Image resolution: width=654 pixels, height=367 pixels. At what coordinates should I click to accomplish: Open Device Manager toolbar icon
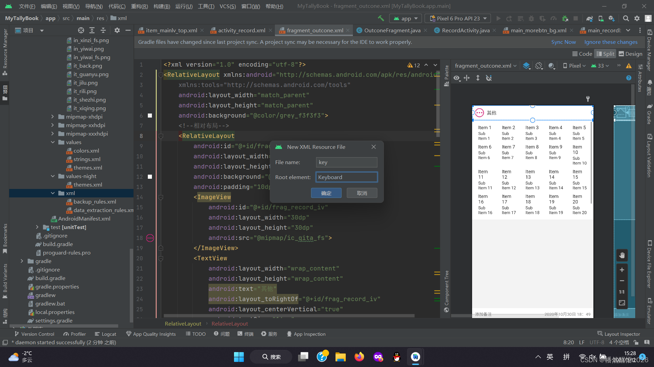tap(601, 18)
